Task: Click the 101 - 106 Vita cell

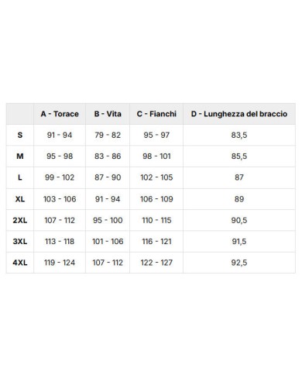Action: pos(108,242)
